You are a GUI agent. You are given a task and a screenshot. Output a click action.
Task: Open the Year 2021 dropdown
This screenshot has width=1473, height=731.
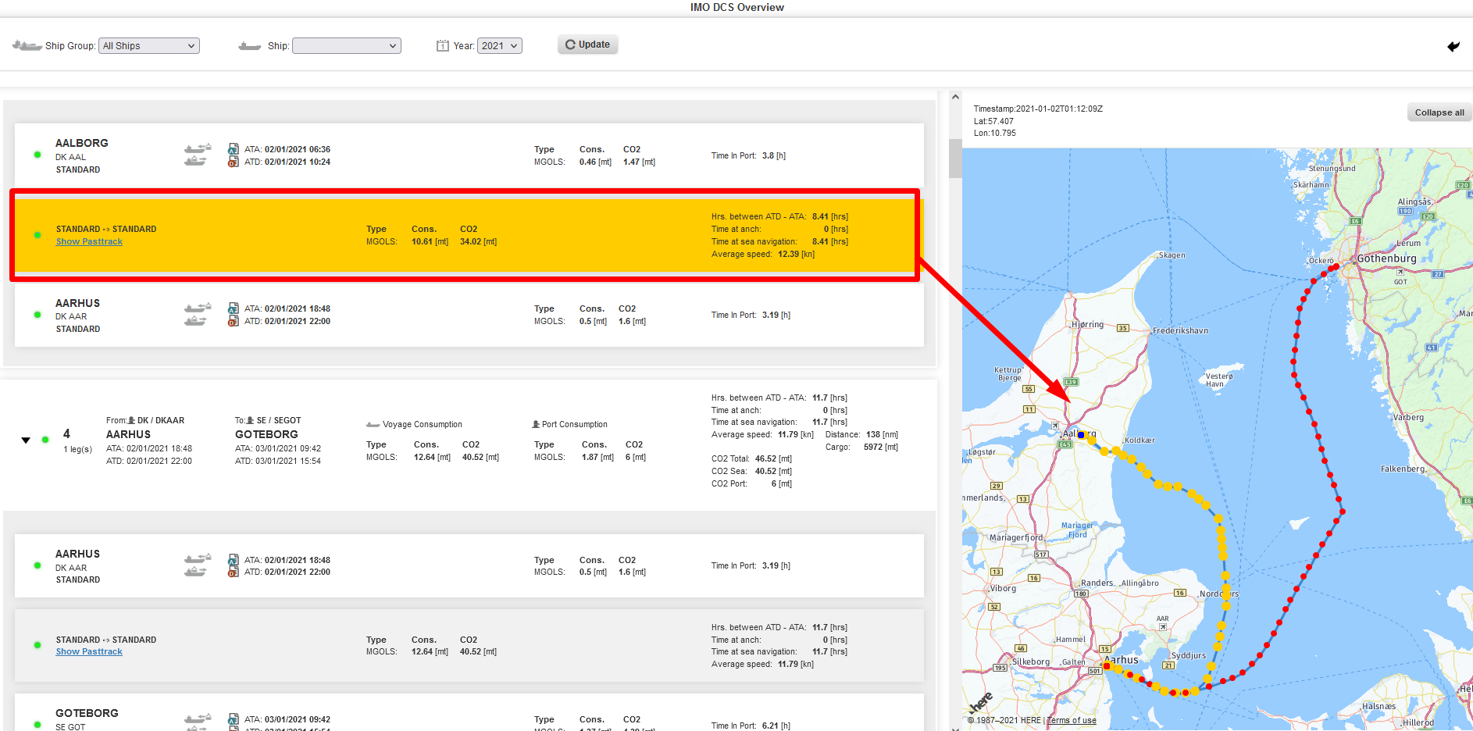(500, 46)
